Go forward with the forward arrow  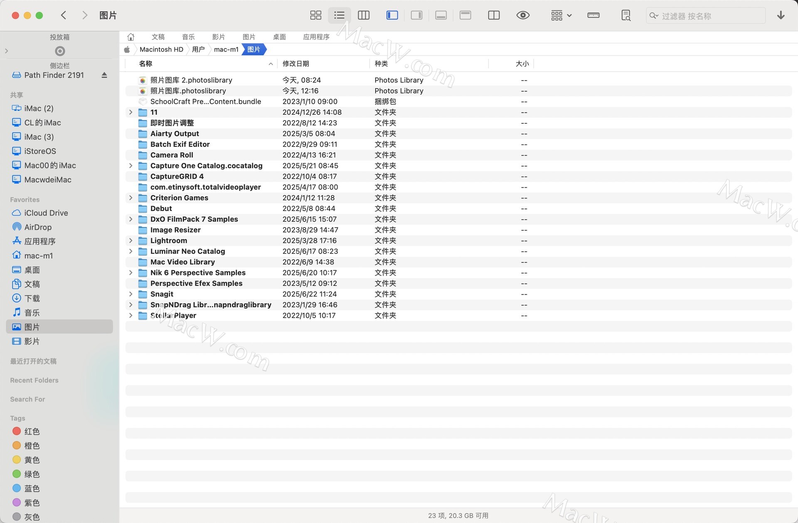click(x=85, y=15)
